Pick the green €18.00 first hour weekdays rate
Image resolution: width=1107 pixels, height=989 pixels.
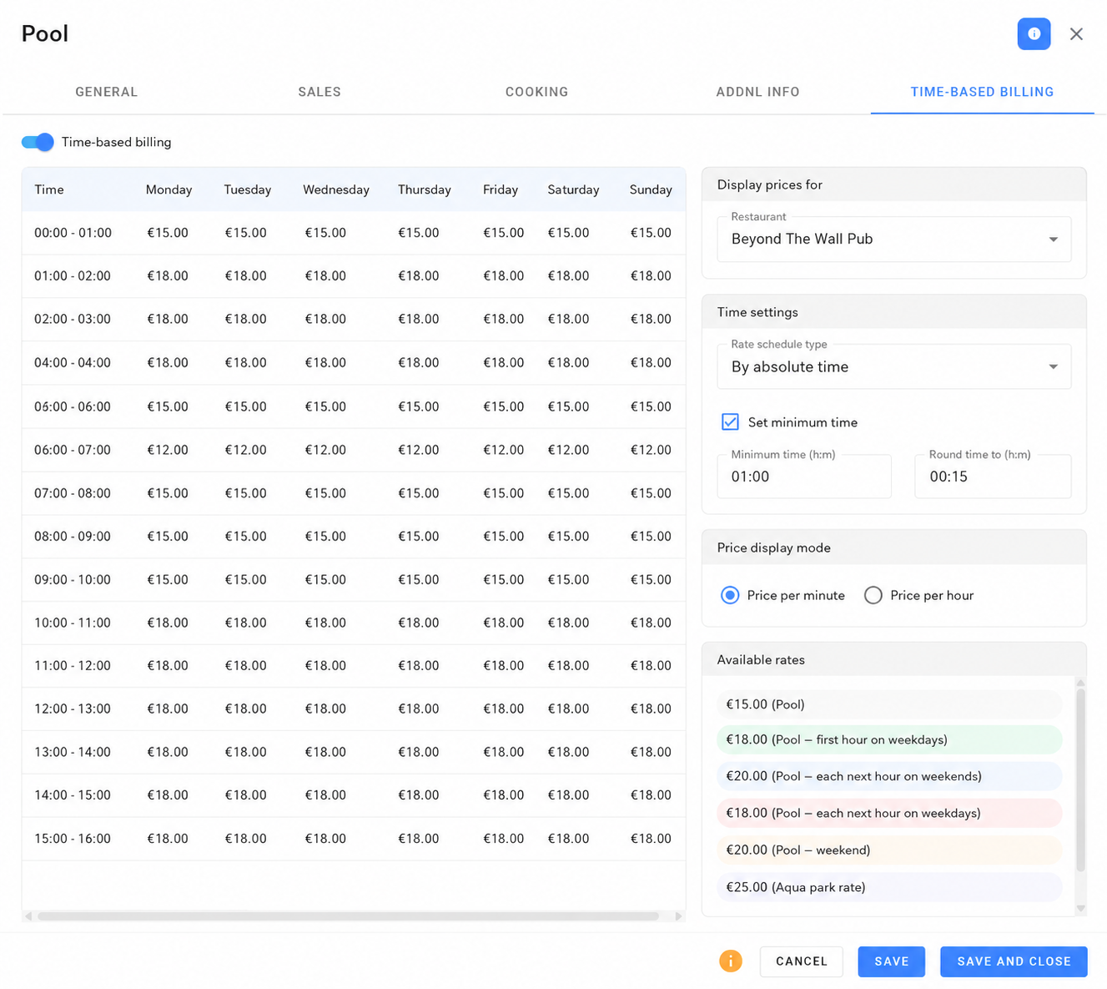[x=889, y=739]
